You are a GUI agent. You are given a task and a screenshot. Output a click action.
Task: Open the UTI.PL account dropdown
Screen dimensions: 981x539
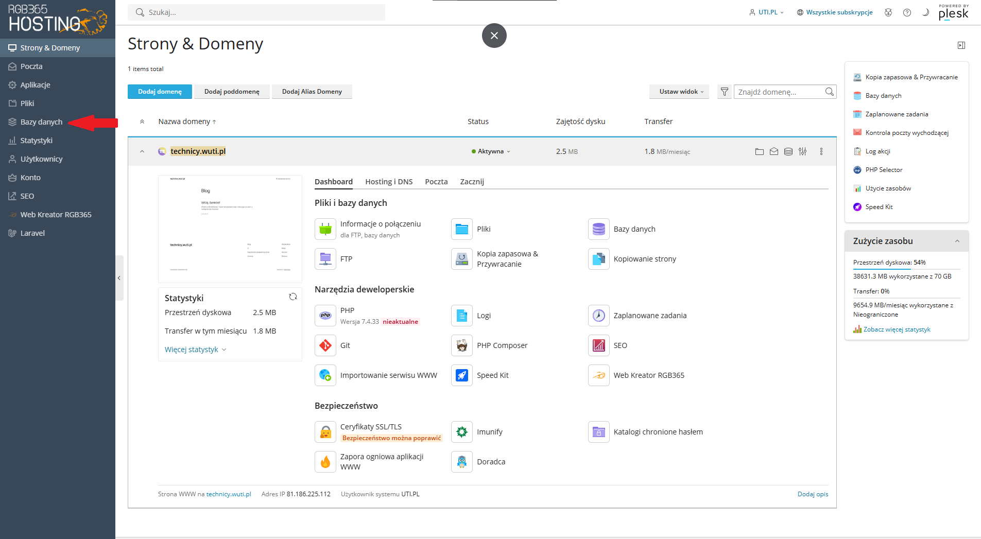(x=766, y=12)
